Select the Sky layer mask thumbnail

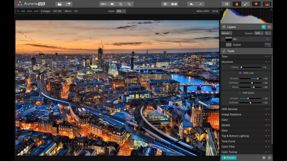(x=229, y=39)
